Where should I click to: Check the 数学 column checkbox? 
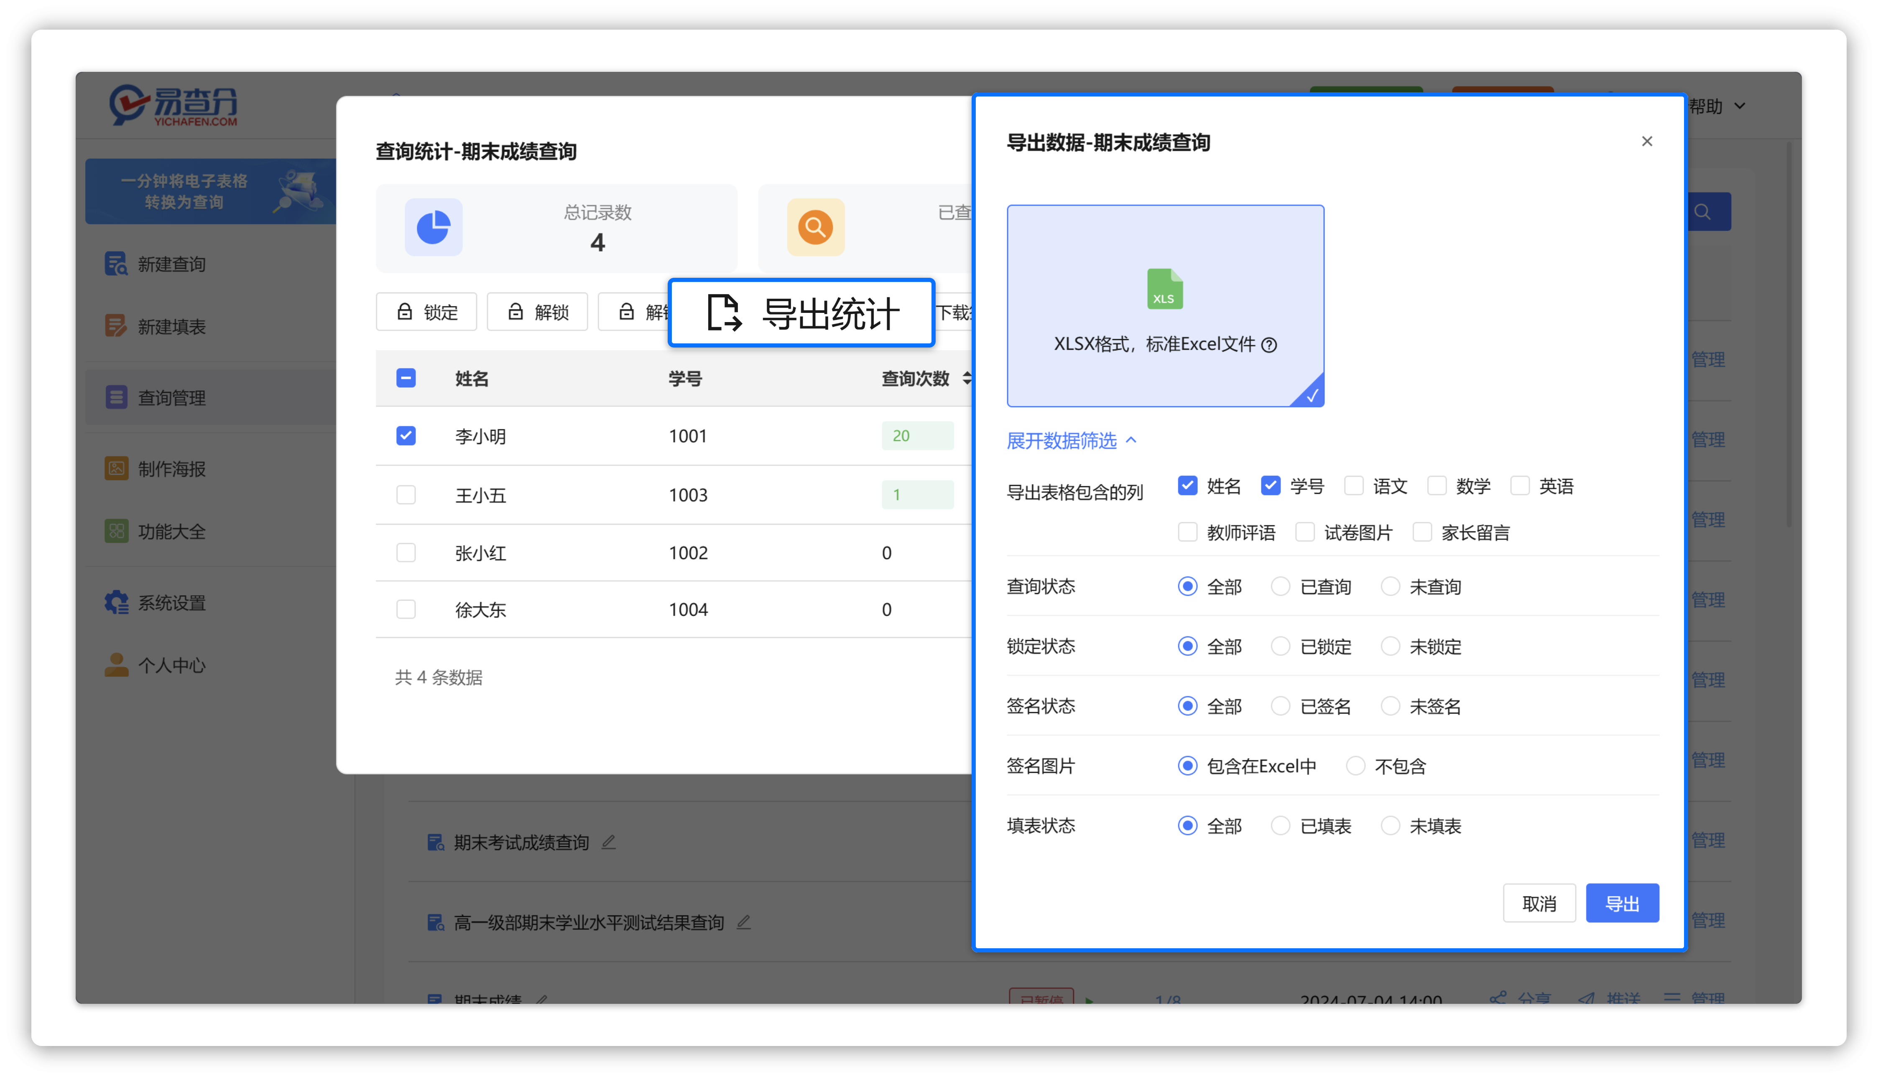coord(1436,486)
